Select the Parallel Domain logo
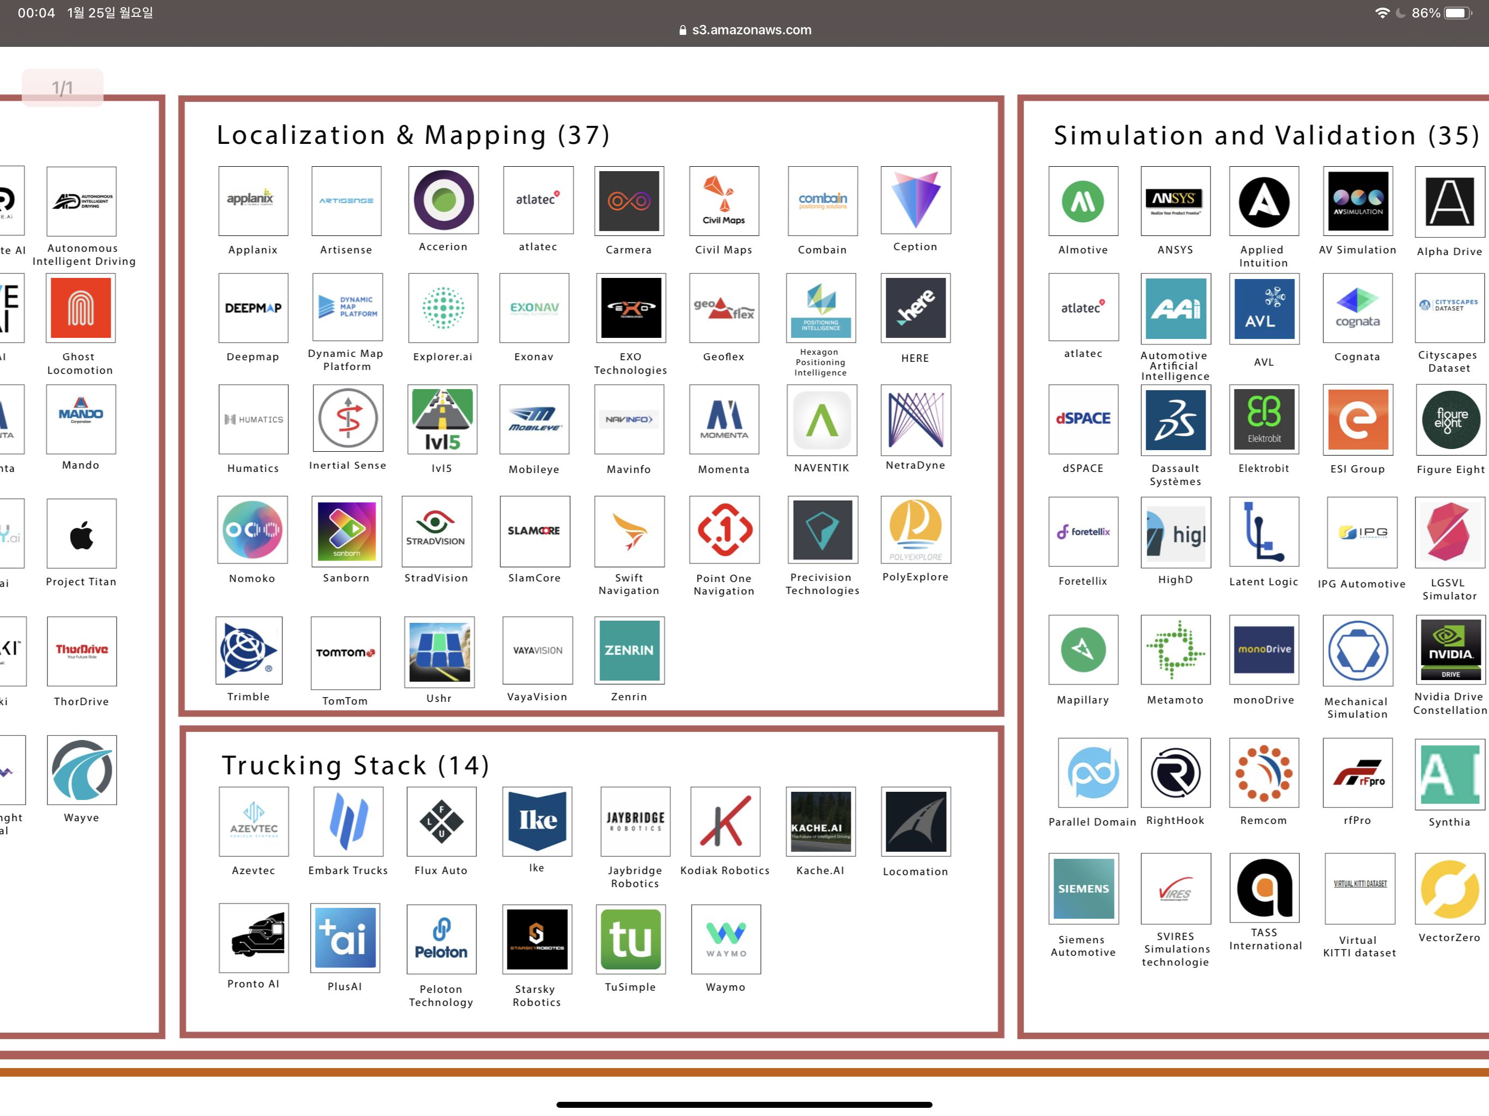Viewport: 1489px width, 1116px height. pyautogui.click(x=1093, y=773)
